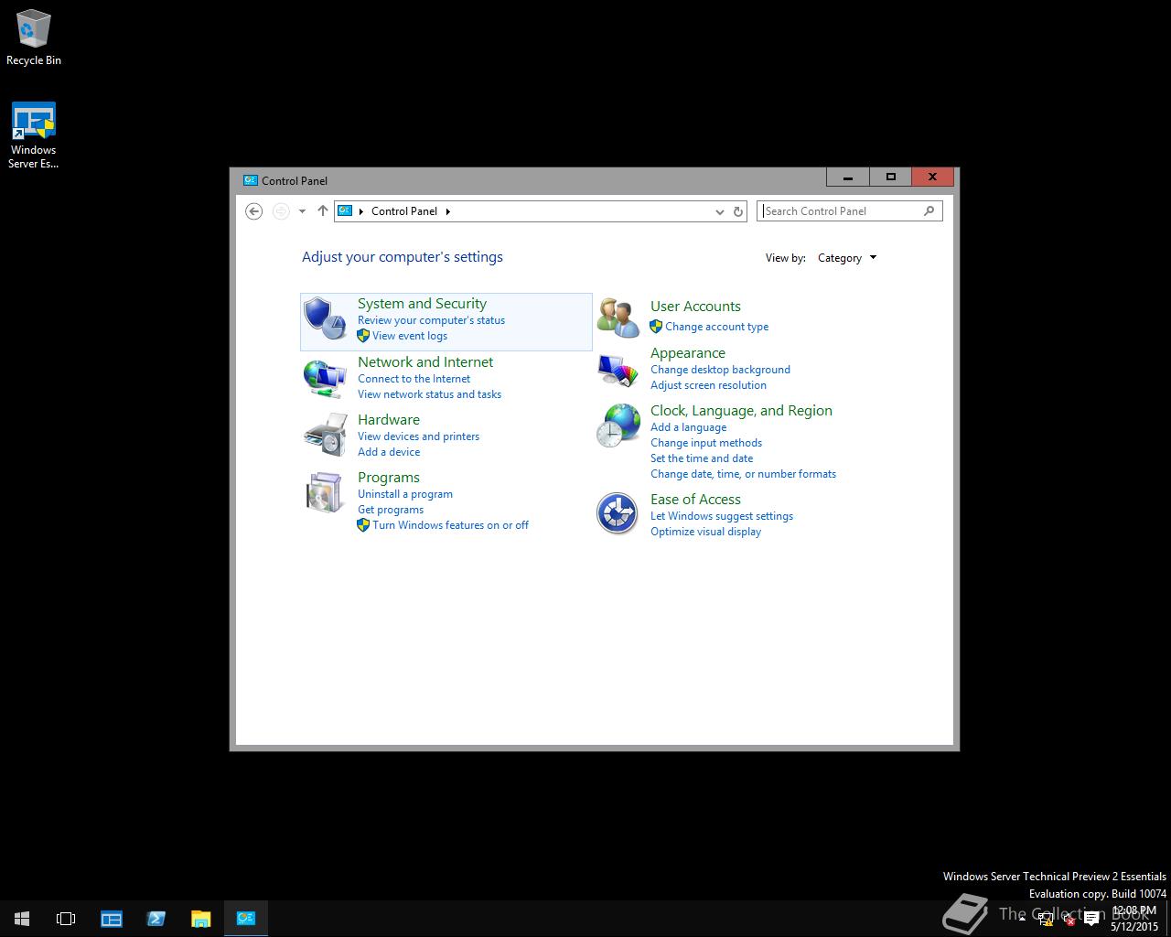
Task: Click View event logs
Action: (410, 336)
